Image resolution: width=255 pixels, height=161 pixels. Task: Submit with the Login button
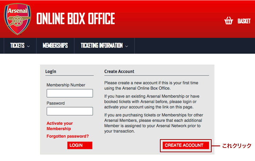pos(80,145)
